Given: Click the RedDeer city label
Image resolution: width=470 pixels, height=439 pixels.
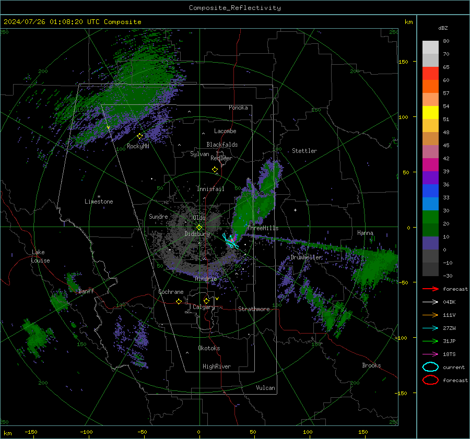Looking at the screenshot, I should tap(221, 158).
